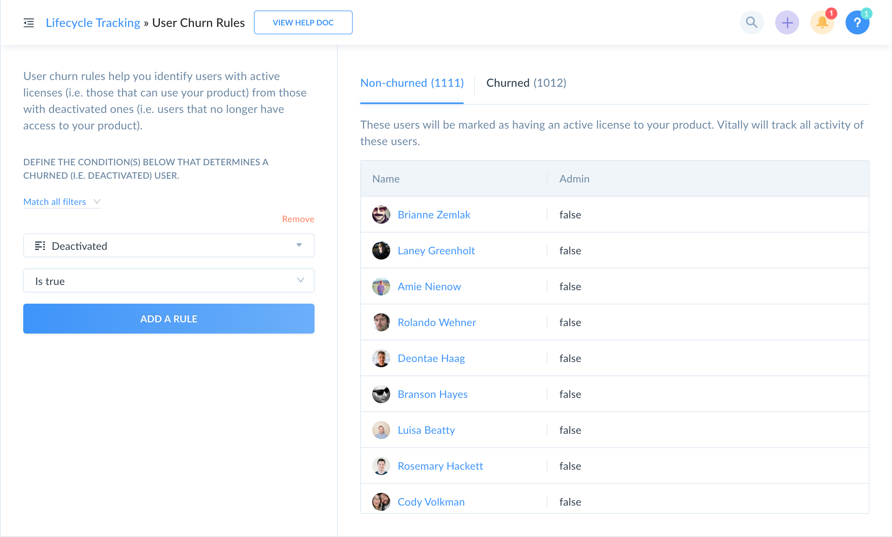Image resolution: width=892 pixels, height=537 pixels.
Task: Open Laney Greenholt's user profile link
Action: [436, 251]
